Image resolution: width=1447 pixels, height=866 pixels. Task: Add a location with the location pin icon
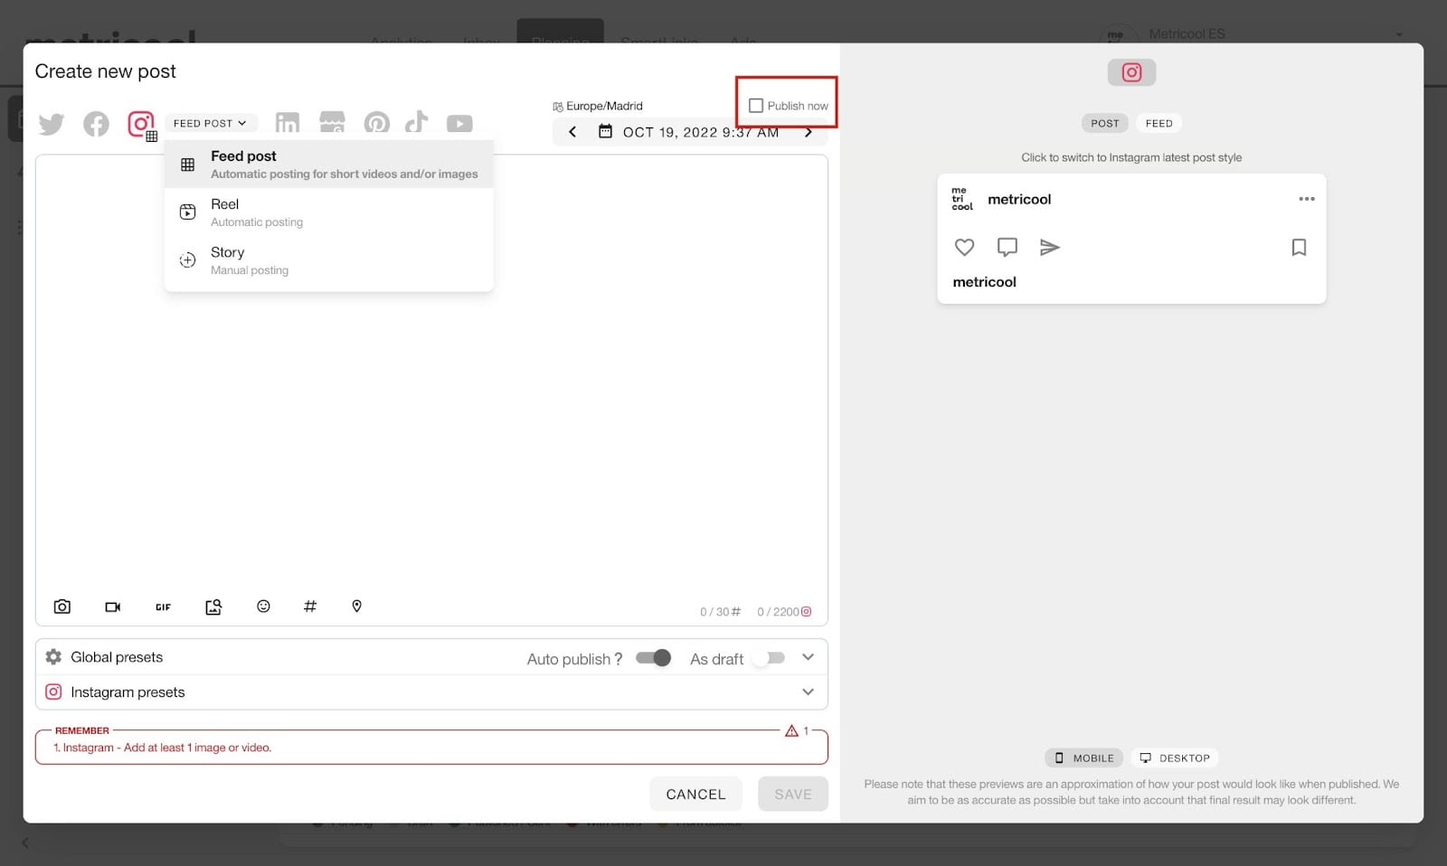pyautogui.click(x=356, y=607)
